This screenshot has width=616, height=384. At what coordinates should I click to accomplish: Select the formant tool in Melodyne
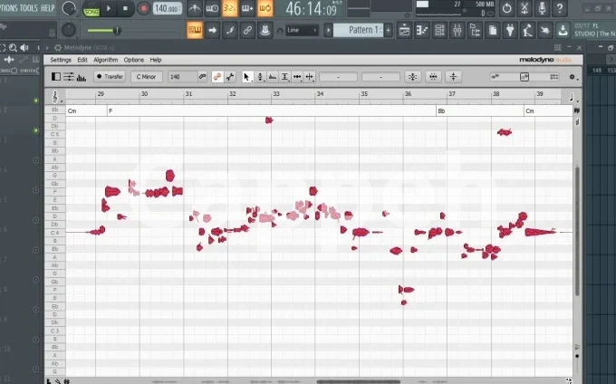(273, 77)
